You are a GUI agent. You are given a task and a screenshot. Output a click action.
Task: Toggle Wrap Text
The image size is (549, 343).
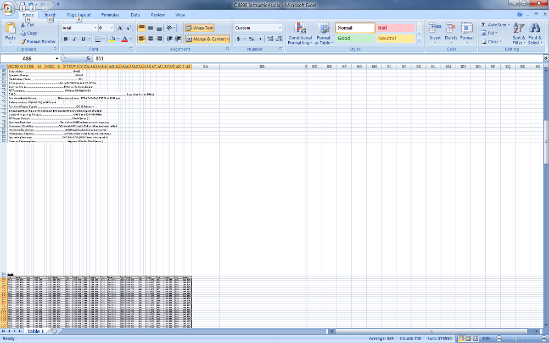click(199, 28)
